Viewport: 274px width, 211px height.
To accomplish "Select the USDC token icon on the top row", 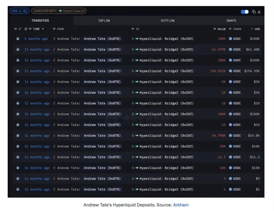I will tap(230, 39).
